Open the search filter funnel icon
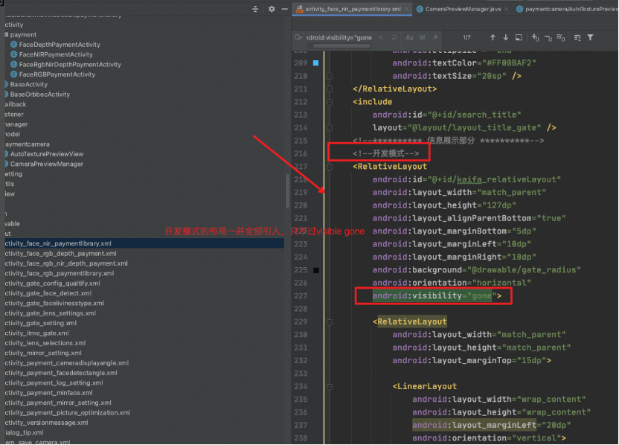This screenshot has width=619, height=445. click(590, 37)
